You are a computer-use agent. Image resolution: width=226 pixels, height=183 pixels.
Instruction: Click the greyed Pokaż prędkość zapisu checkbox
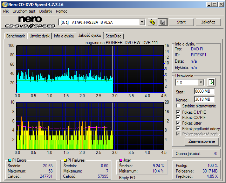(x=178, y=134)
